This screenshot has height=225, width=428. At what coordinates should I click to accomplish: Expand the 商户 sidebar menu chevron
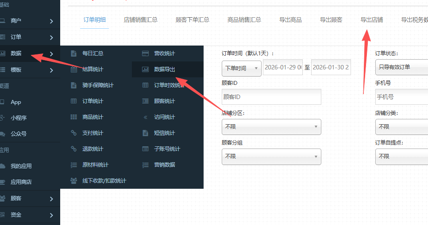click(52, 21)
